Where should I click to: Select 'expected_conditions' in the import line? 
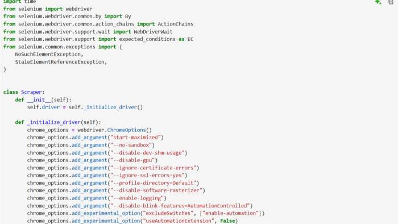(x=147, y=39)
